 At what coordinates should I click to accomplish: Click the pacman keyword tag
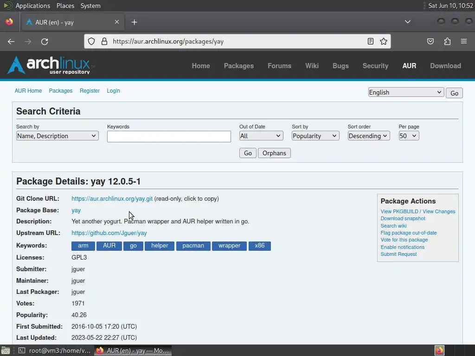193,246
